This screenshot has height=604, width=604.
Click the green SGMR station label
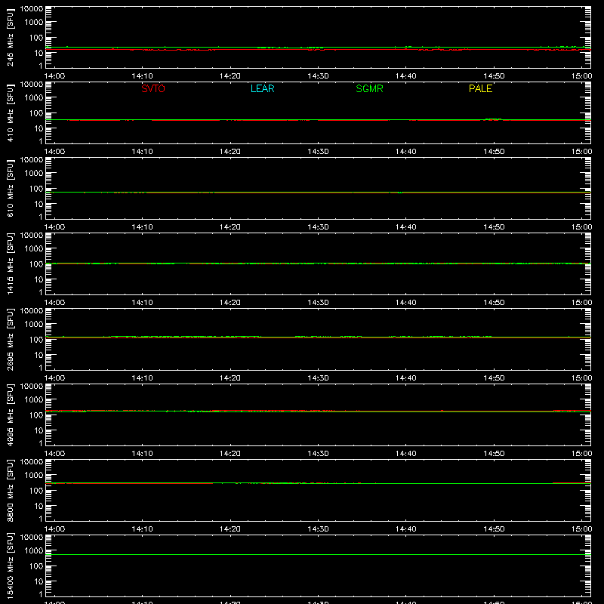click(369, 88)
